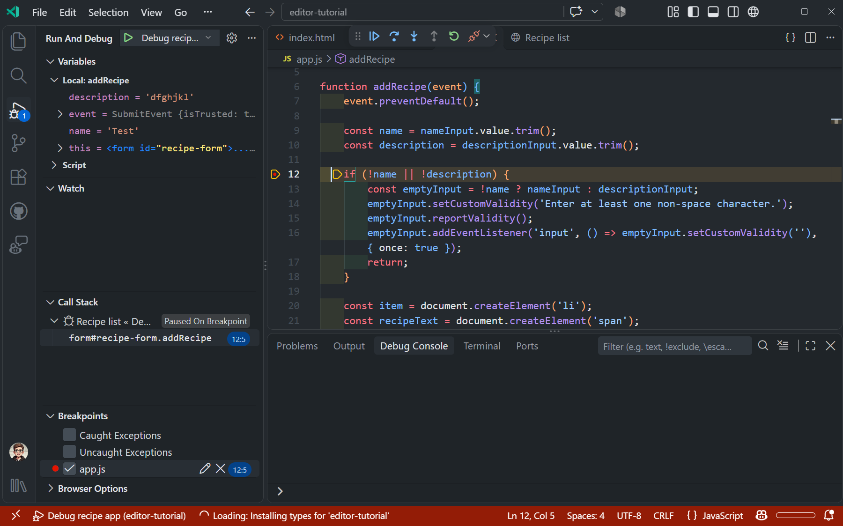Open editor More Actions menu
This screenshot has height=526, width=843.
(x=830, y=37)
